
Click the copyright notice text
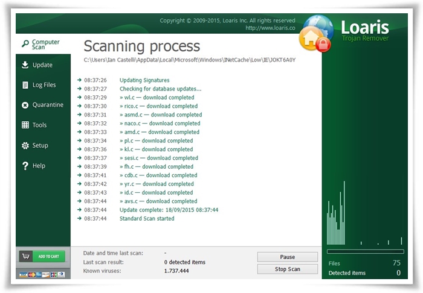pyautogui.click(x=227, y=20)
